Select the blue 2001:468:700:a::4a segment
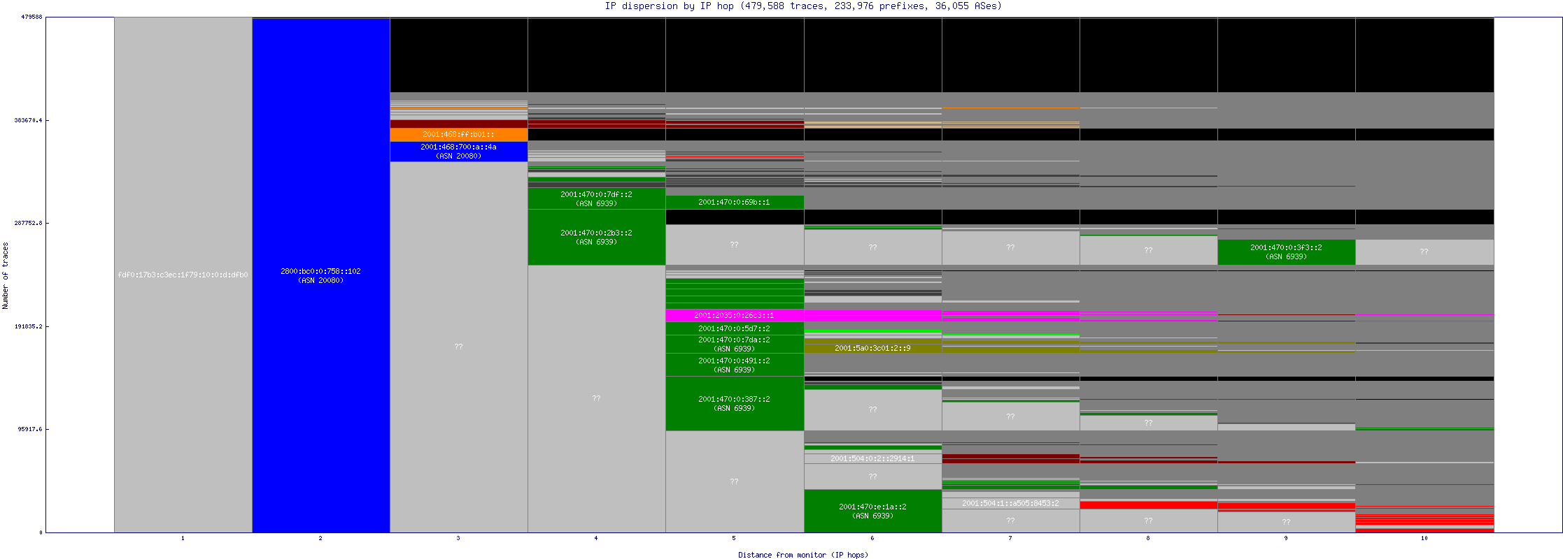The width and height of the screenshot is (1563, 559). point(458,152)
